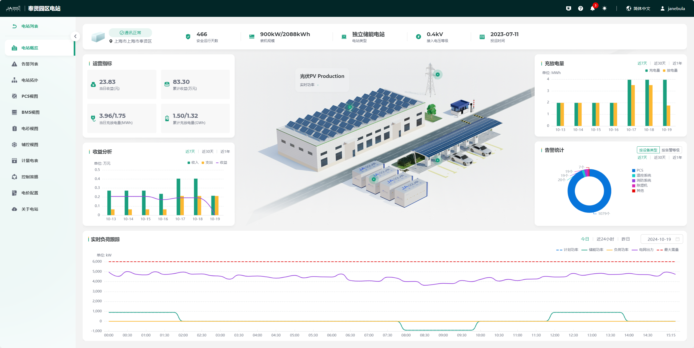Screen dimensions: 694x348
Task: Toggle the light/dark theme sun icon
Action: (x=605, y=8)
